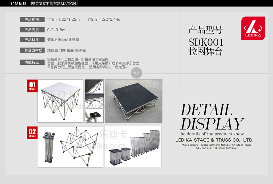Click the Micro-channel public platform line

tap(217, 145)
